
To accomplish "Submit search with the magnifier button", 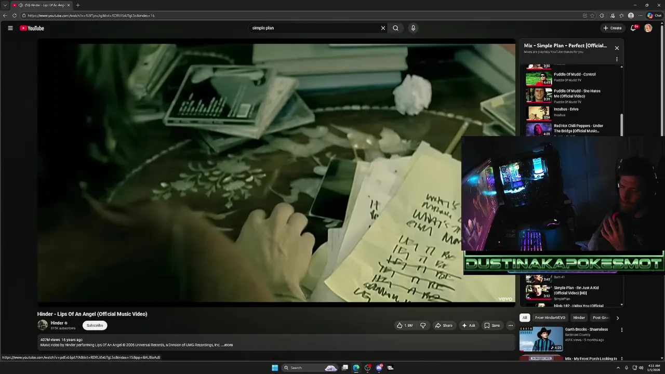I will point(396,28).
